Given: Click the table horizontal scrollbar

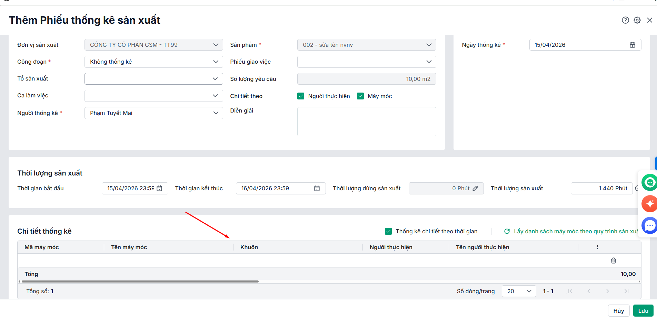Looking at the screenshot, I should coord(140,281).
